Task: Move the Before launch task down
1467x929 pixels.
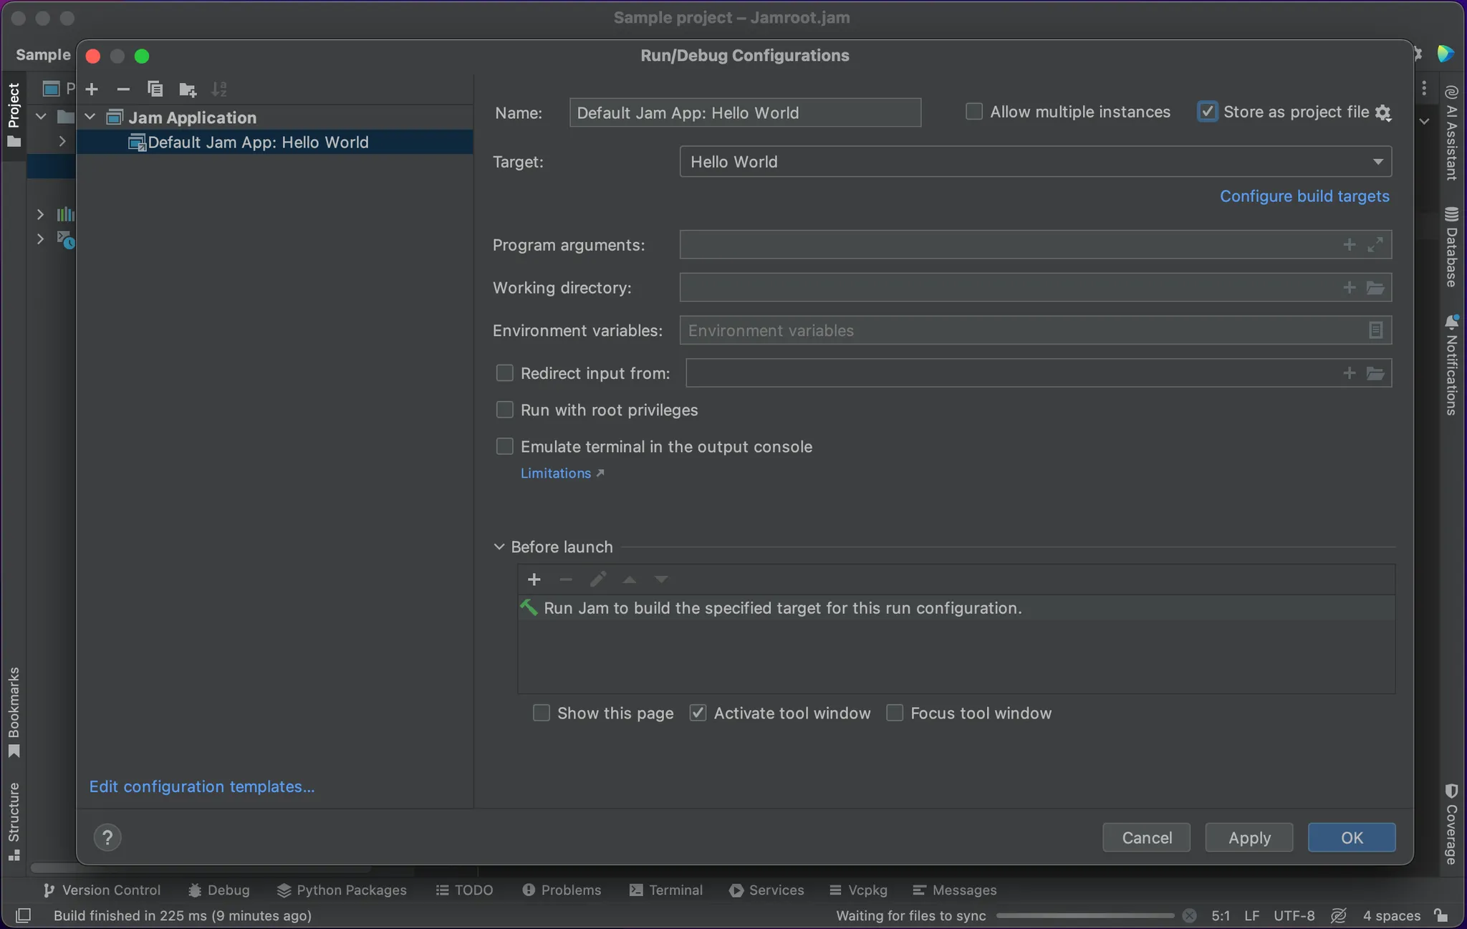Action: click(x=661, y=579)
